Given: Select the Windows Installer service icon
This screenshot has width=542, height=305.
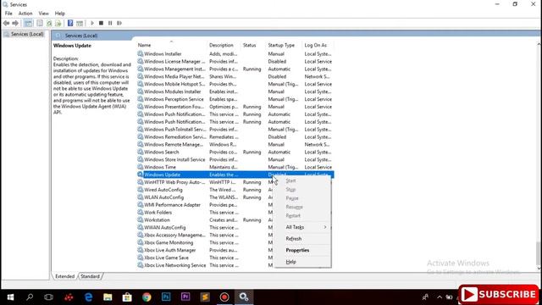Looking at the screenshot, I should (x=140, y=53).
